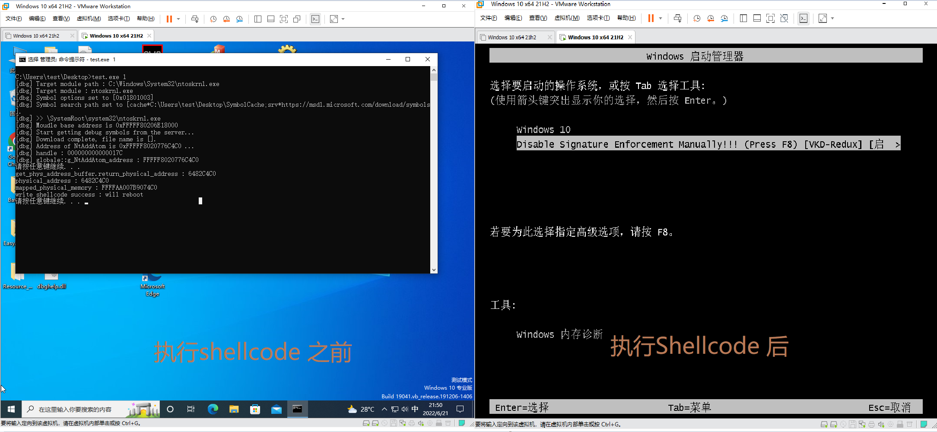Click revert to snapshot icon in left toolbar
Screen dimensions: 937x432
click(226, 19)
